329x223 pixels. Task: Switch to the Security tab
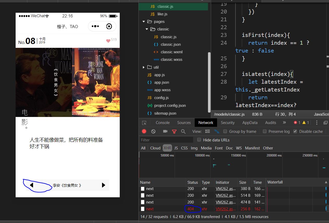pyautogui.click(x=228, y=122)
